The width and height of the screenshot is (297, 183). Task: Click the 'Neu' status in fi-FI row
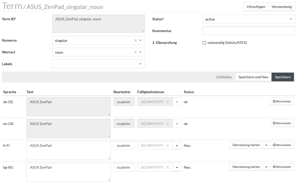(x=187, y=146)
